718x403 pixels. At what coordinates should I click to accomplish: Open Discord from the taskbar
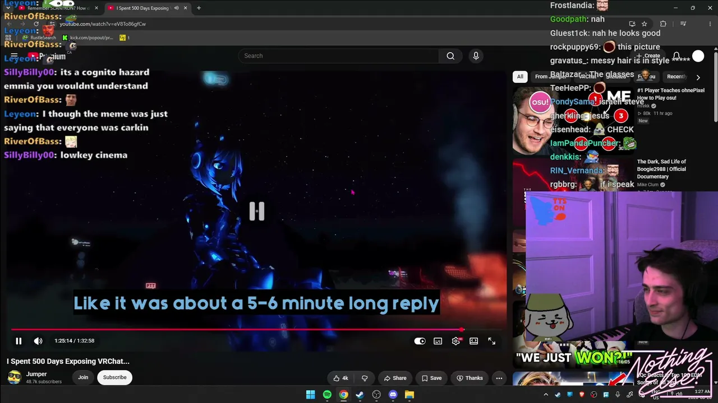pos(393,395)
